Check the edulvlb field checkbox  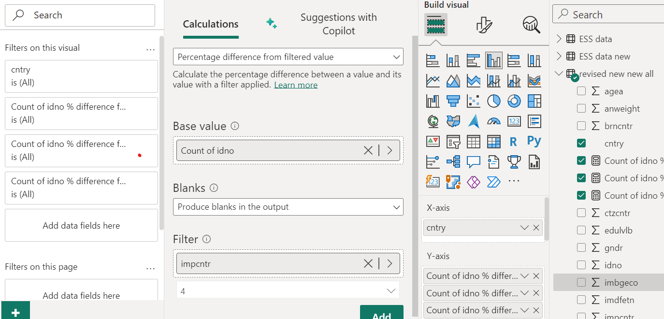coord(581,230)
